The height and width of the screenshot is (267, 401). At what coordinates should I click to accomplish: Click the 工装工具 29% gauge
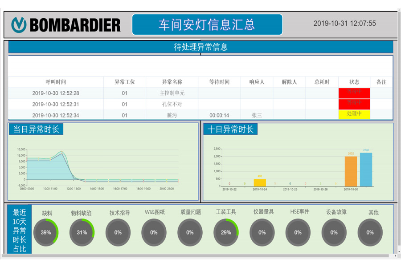coord(226,232)
